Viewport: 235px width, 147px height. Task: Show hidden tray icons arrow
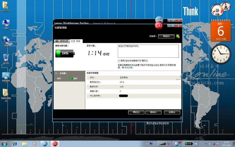click(202, 144)
